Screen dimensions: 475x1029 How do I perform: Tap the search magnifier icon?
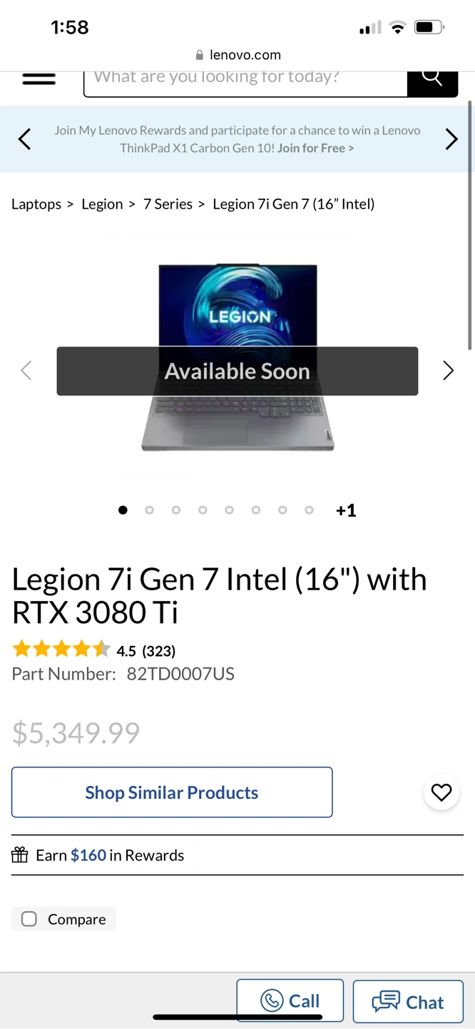click(x=432, y=76)
